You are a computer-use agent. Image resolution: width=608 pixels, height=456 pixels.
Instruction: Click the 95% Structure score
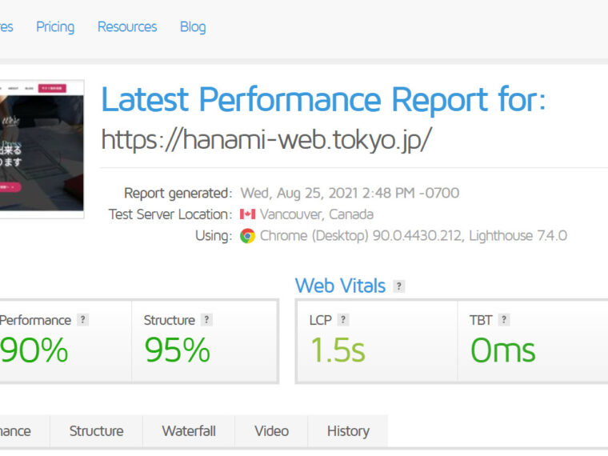click(x=178, y=350)
